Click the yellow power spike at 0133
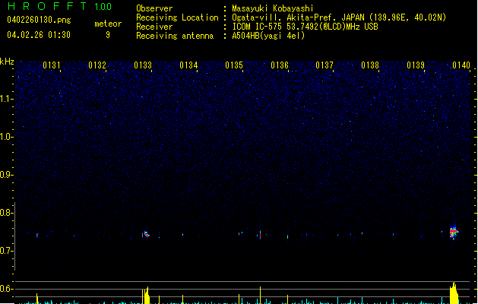Screen dimensions: 478x304 (x=146, y=295)
